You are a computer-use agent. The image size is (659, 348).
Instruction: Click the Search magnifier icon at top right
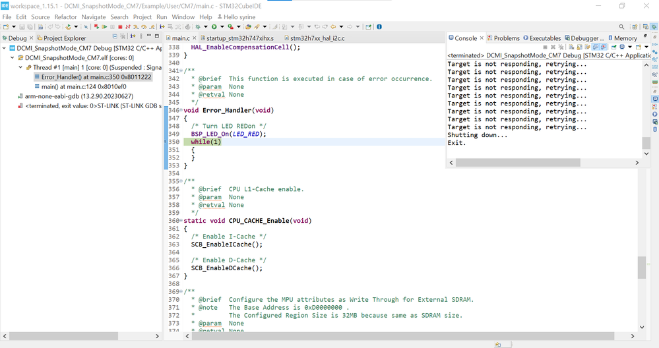point(621,27)
